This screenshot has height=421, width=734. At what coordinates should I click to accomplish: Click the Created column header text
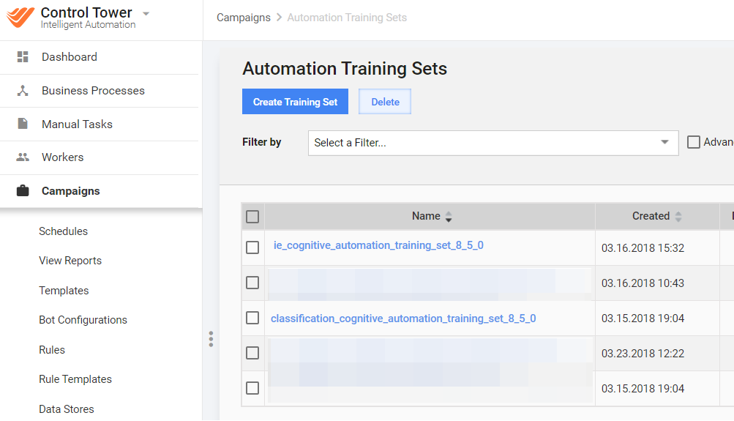pos(651,216)
